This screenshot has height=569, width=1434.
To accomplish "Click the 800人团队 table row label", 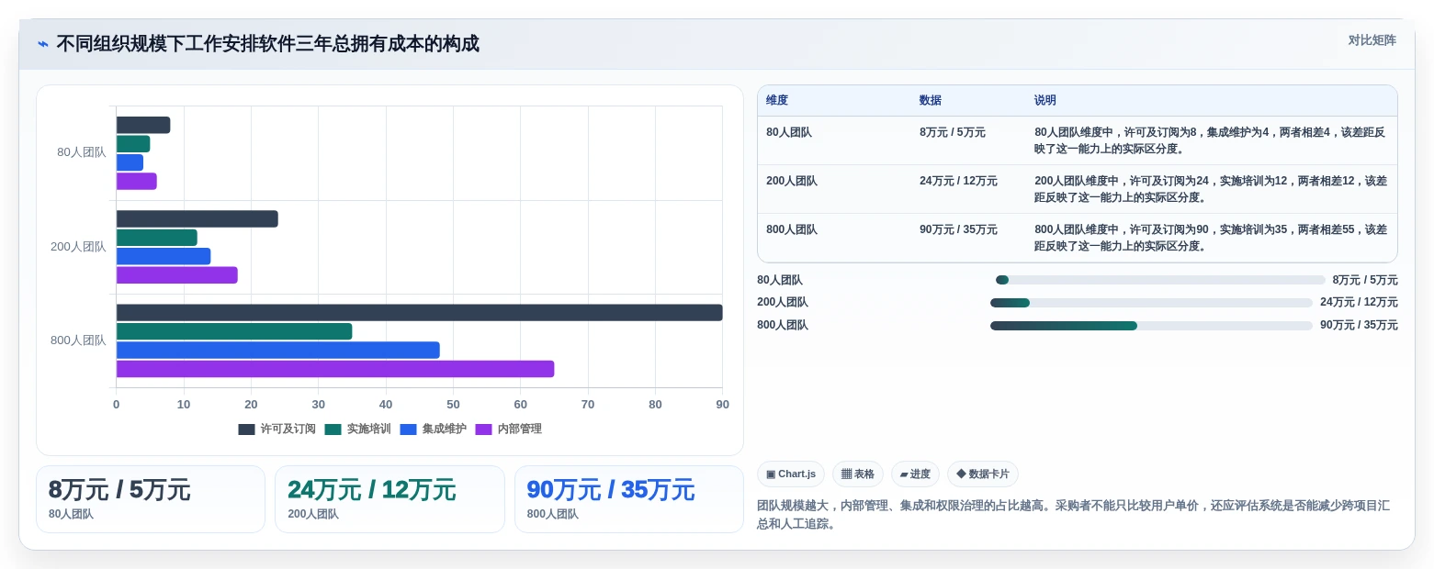I will point(792,229).
